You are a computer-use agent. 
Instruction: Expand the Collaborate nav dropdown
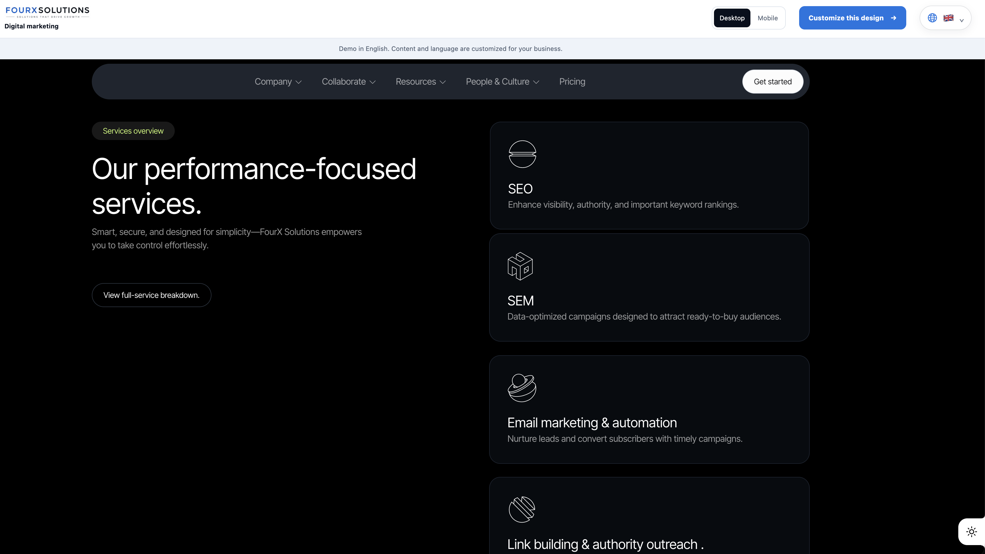349,82
